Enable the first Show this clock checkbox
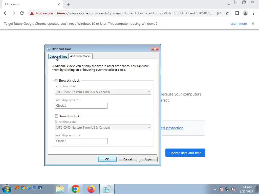Screen dimensions: 259x194 pyautogui.click(x=56, y=81)
